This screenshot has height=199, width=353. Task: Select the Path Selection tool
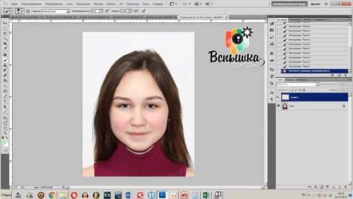5,107
